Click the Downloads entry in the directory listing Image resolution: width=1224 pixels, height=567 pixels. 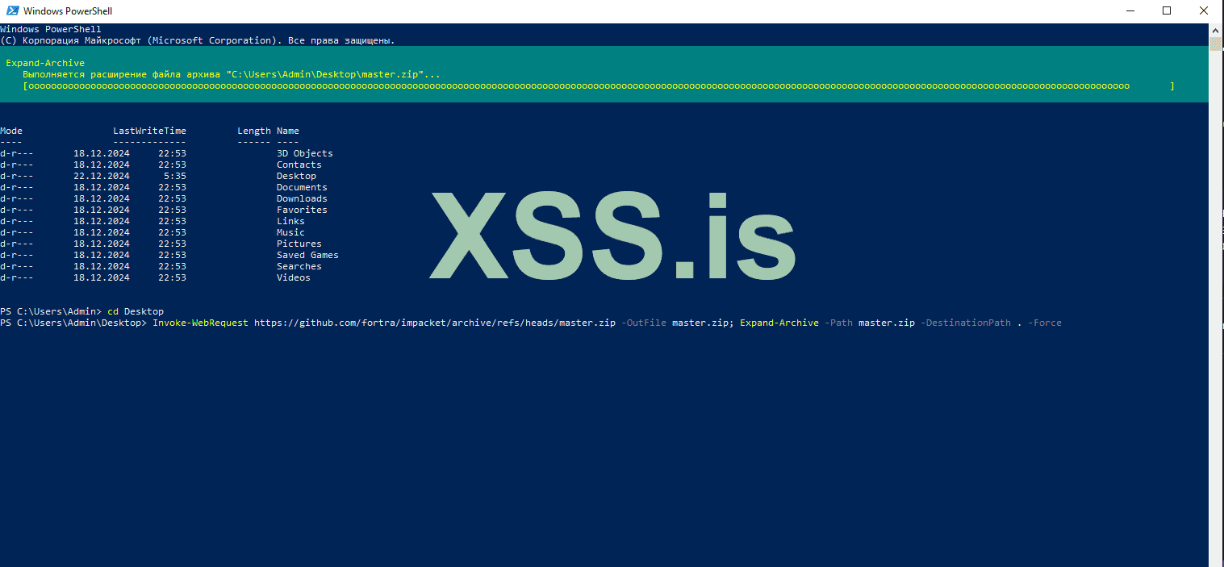(302, 198)
